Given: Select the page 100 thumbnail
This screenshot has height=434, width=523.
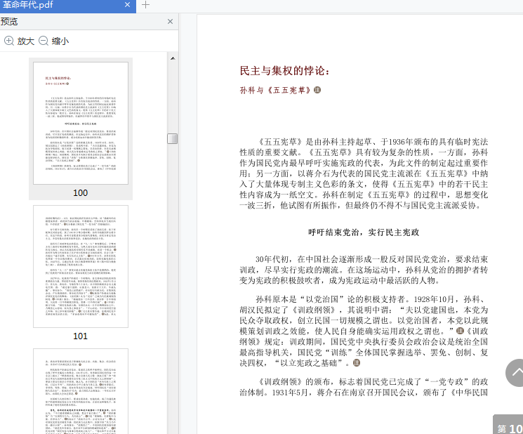Looking at the screenshot, I should coord(81,123).
